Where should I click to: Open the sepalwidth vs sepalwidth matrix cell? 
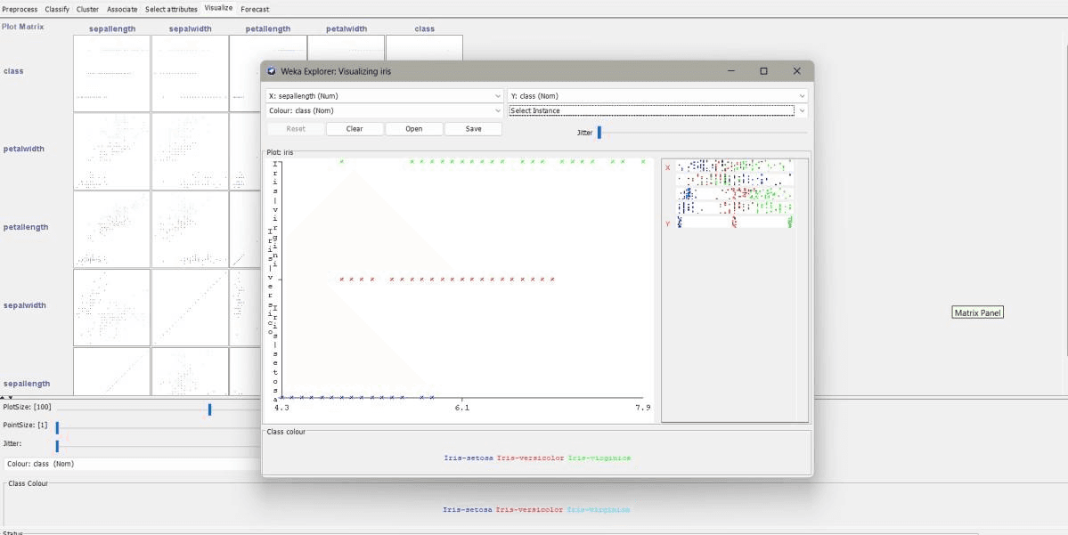(x=190, y=308)
